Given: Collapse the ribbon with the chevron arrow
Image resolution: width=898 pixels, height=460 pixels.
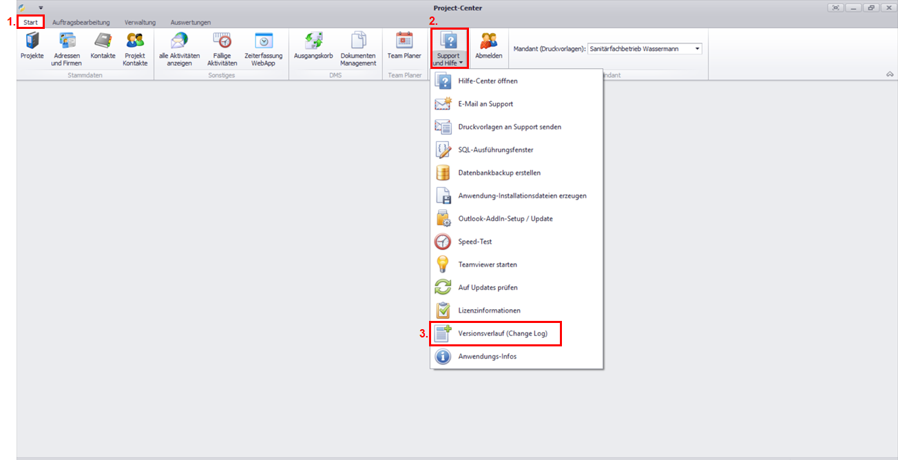Looking at the screenshot, I should point(889,74).
